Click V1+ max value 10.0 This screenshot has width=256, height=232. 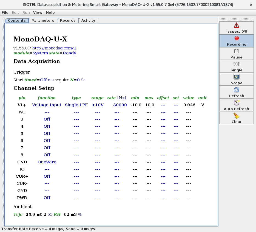[150, 105]
